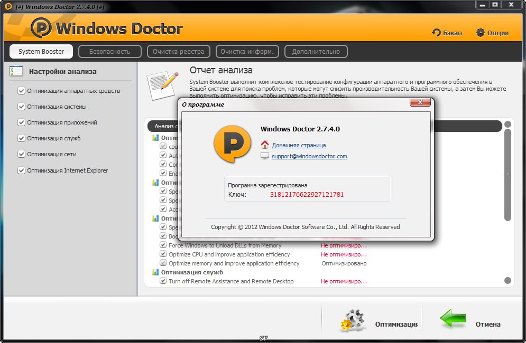Click Windows Doctor 2.7.4.0 version text
The width and height of the screenshot is (526, 343).
[300, 129]
